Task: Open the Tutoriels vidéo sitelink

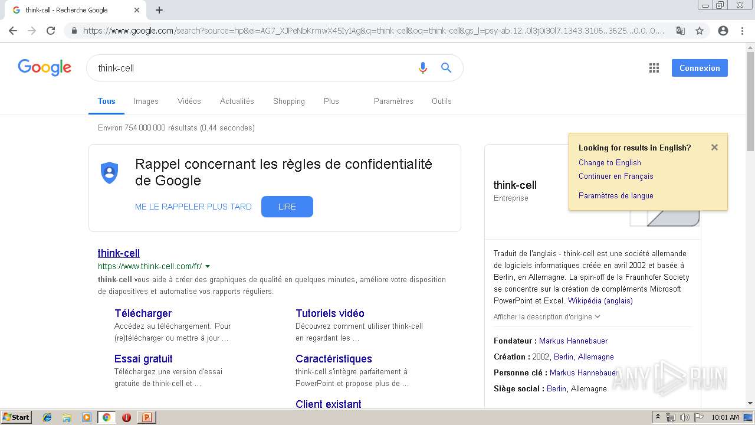Action: coord(330,313)
